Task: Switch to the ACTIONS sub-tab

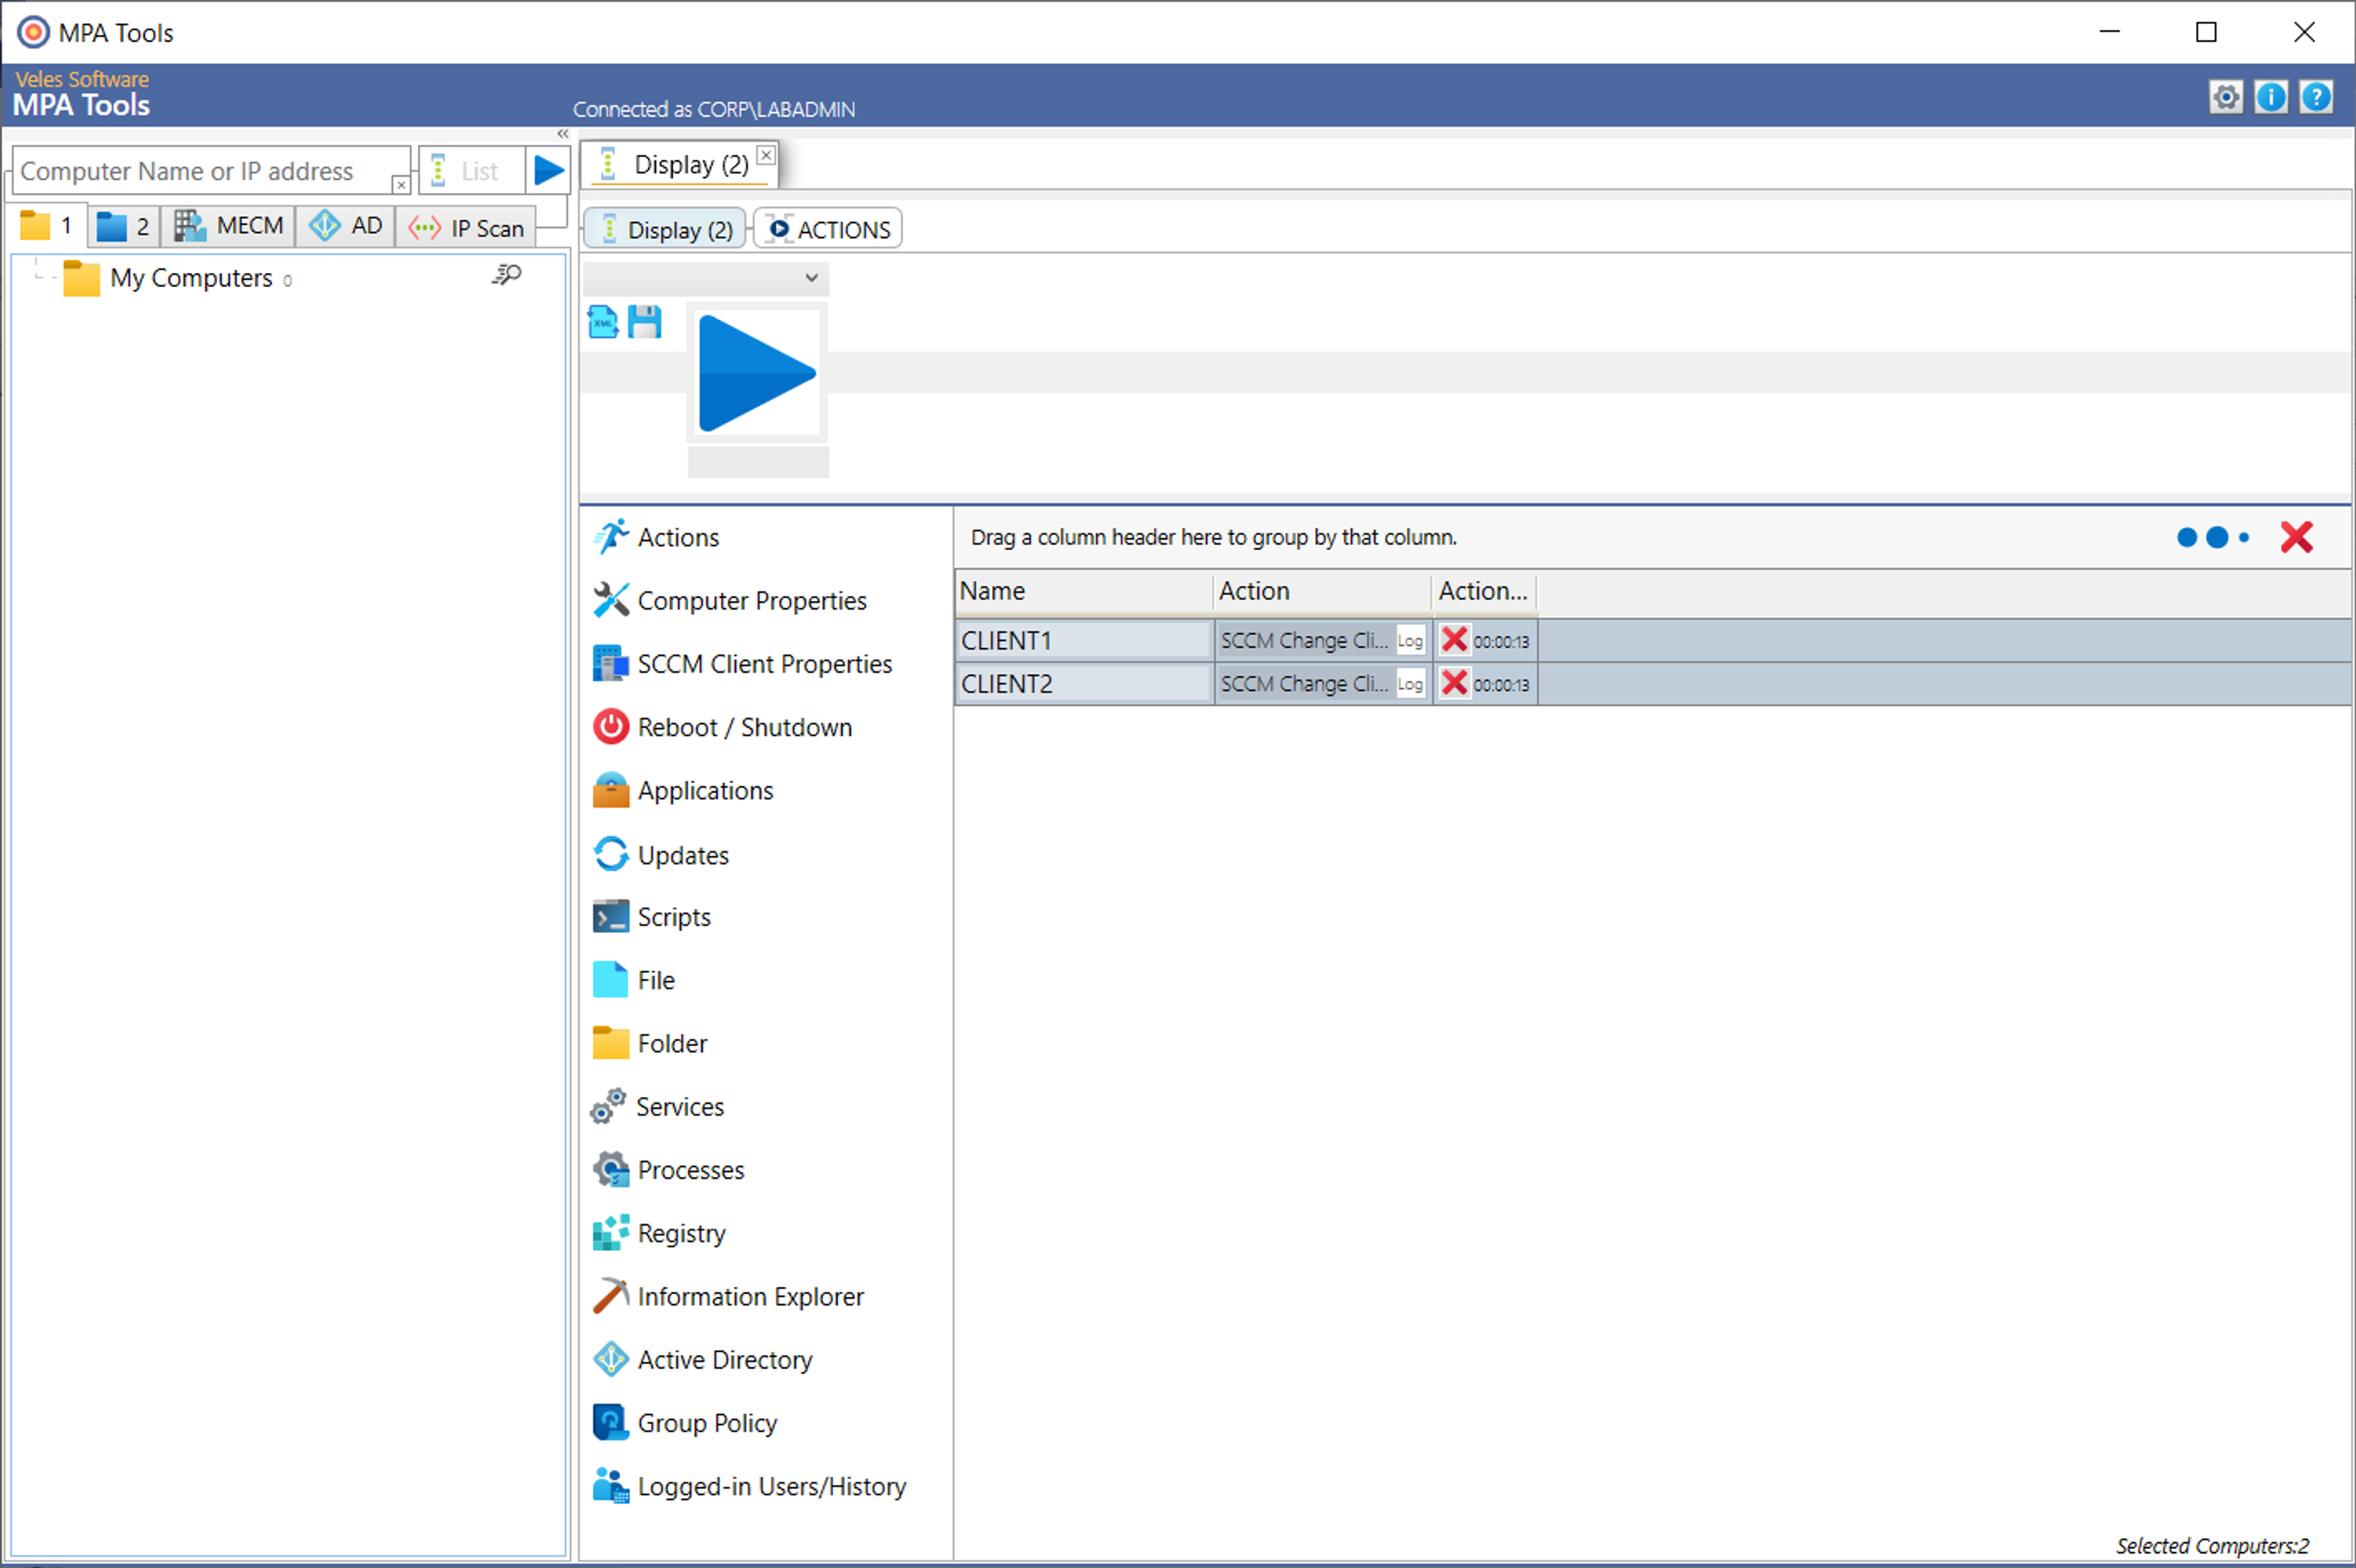Action: click(x=828, y=229)
